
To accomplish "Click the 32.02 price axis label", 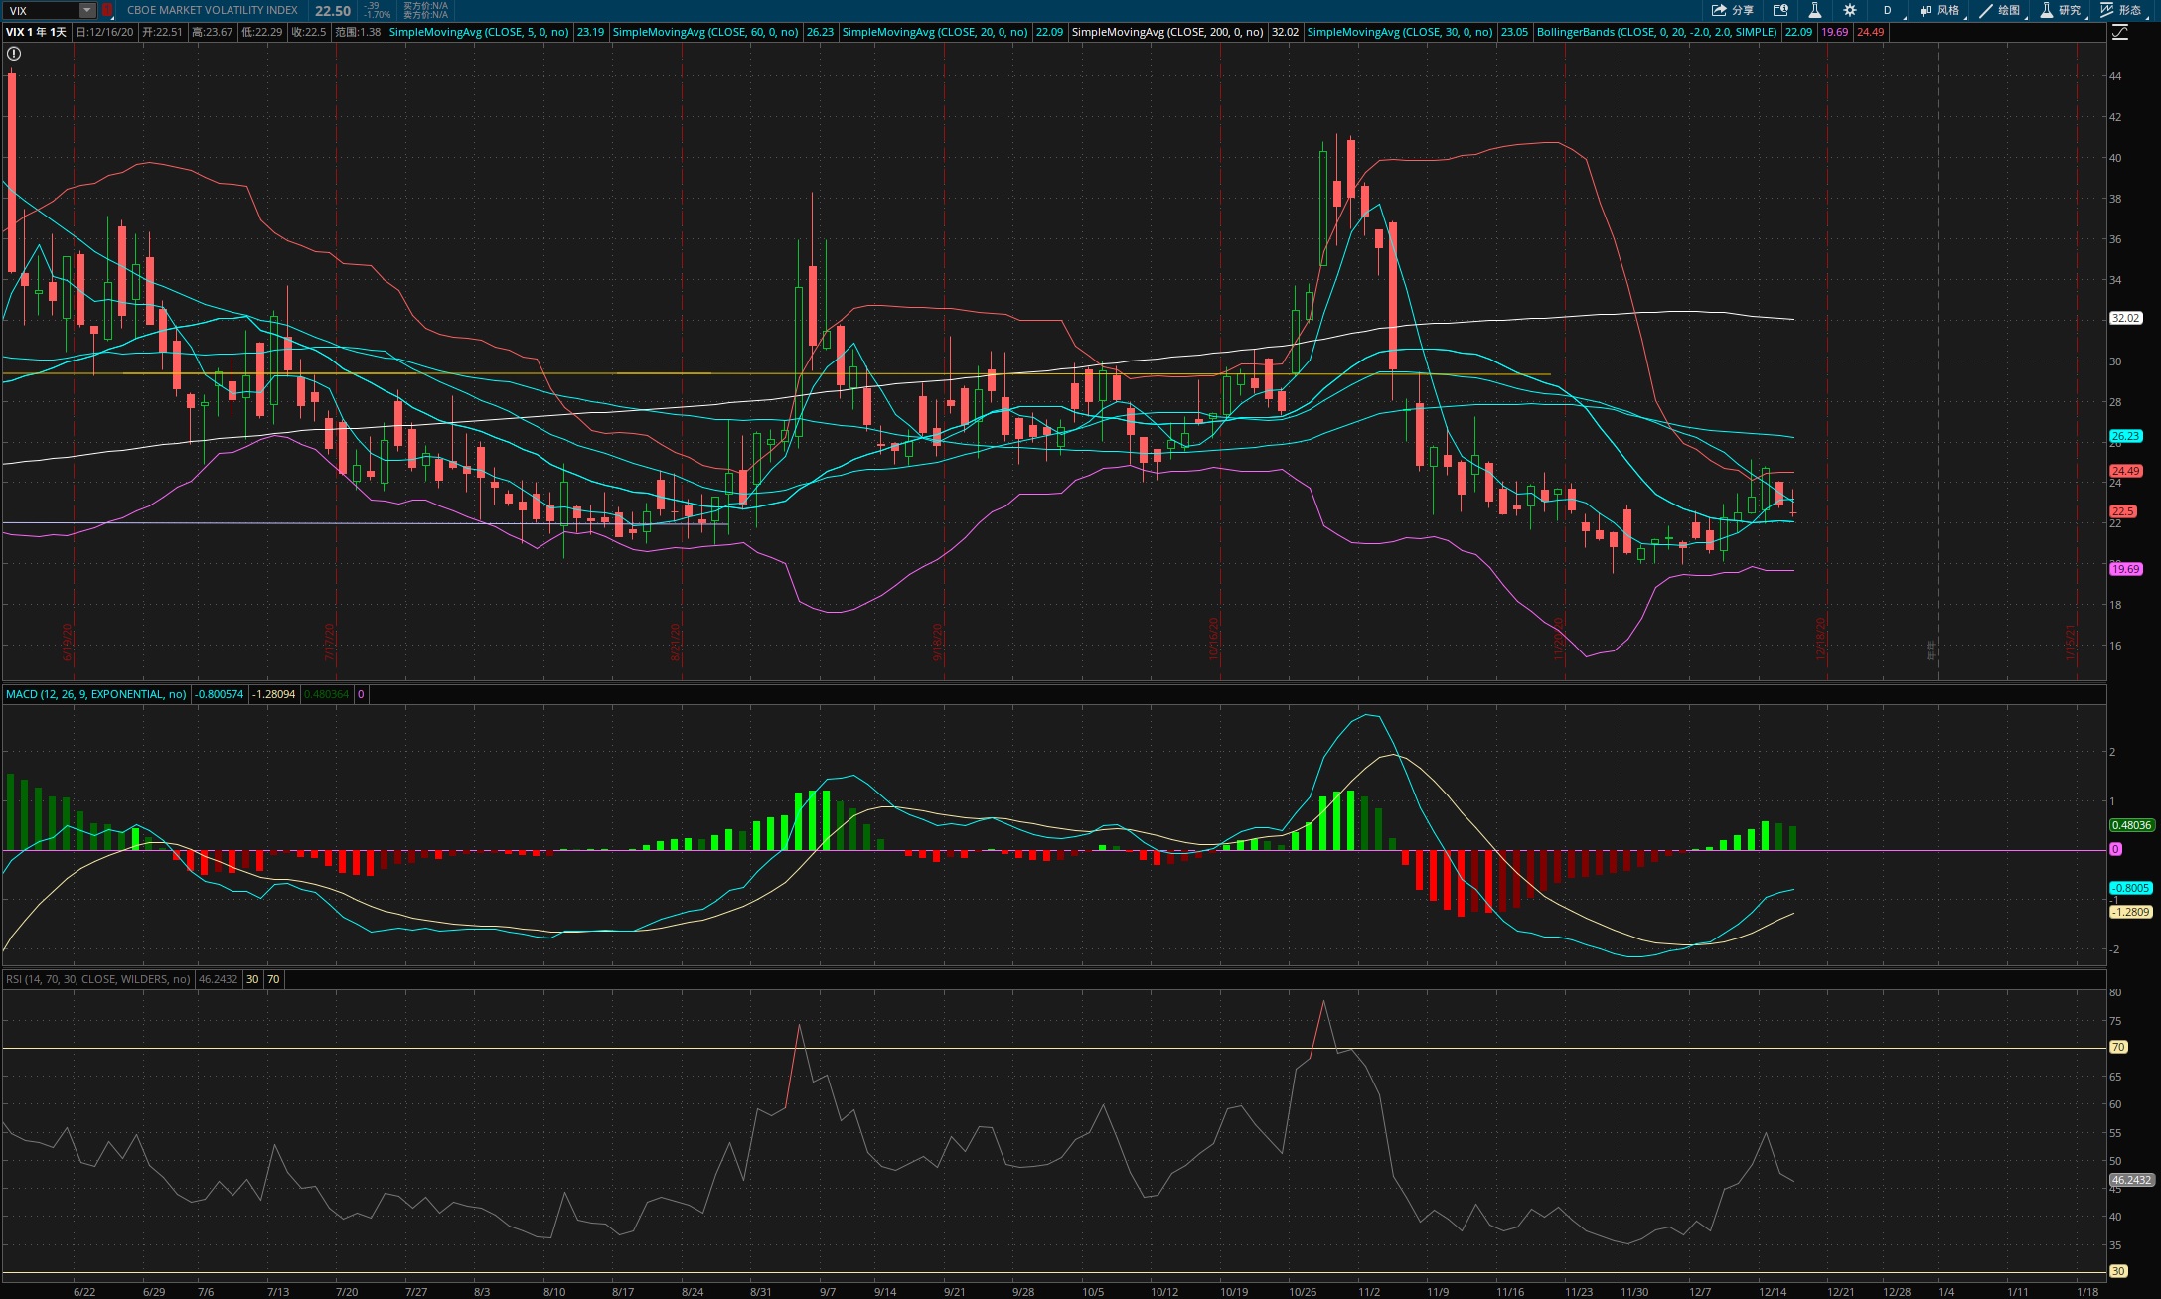I will (2125, 318).
